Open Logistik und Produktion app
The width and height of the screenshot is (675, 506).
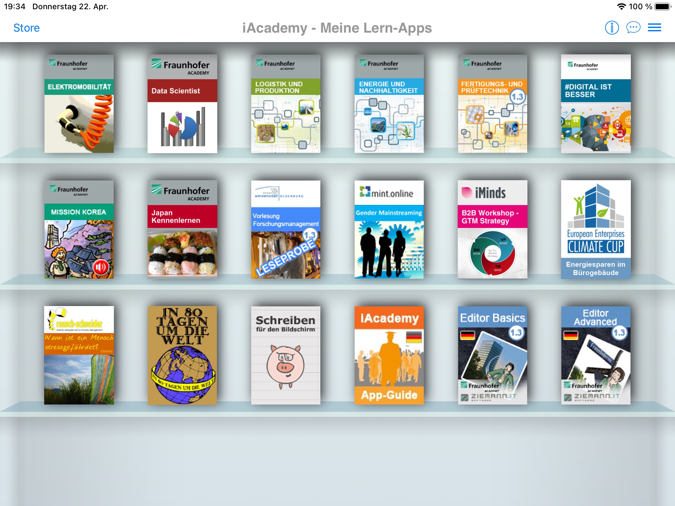[285, 104]
